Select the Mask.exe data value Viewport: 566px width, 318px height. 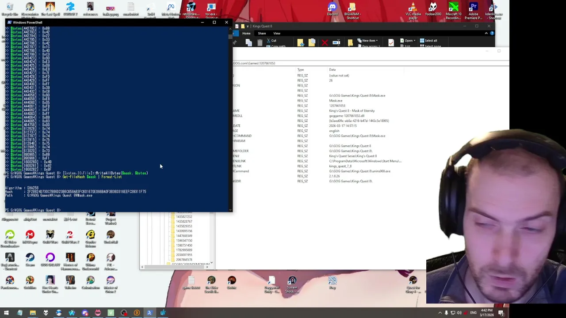336,101
